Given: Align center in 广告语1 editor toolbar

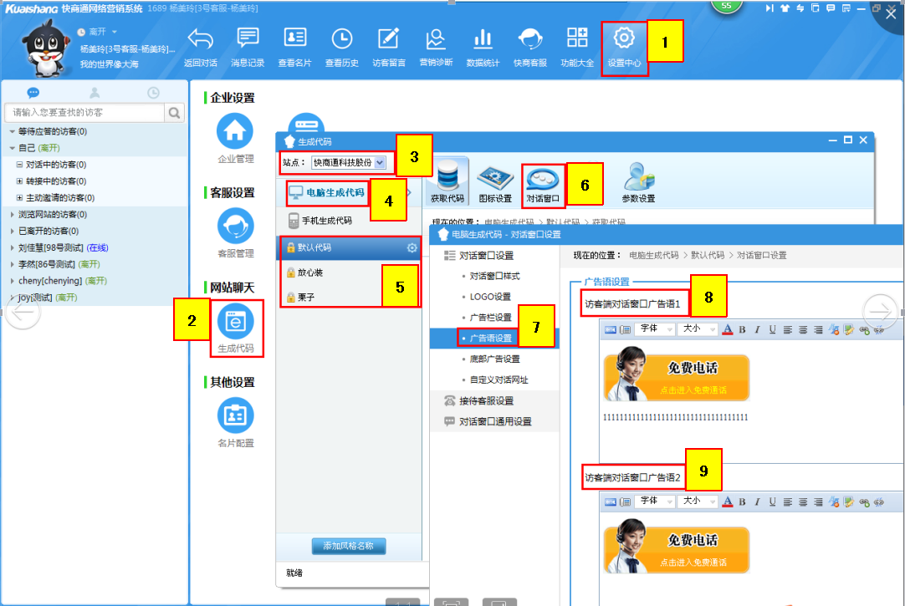Looking at the screenshot, I should [x=803, y=330].
